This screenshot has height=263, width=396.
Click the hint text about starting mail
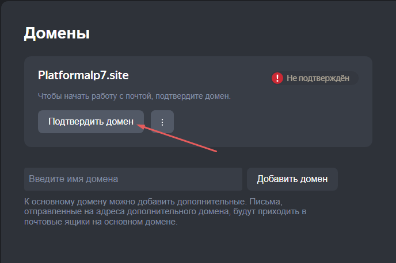(134, 96)
